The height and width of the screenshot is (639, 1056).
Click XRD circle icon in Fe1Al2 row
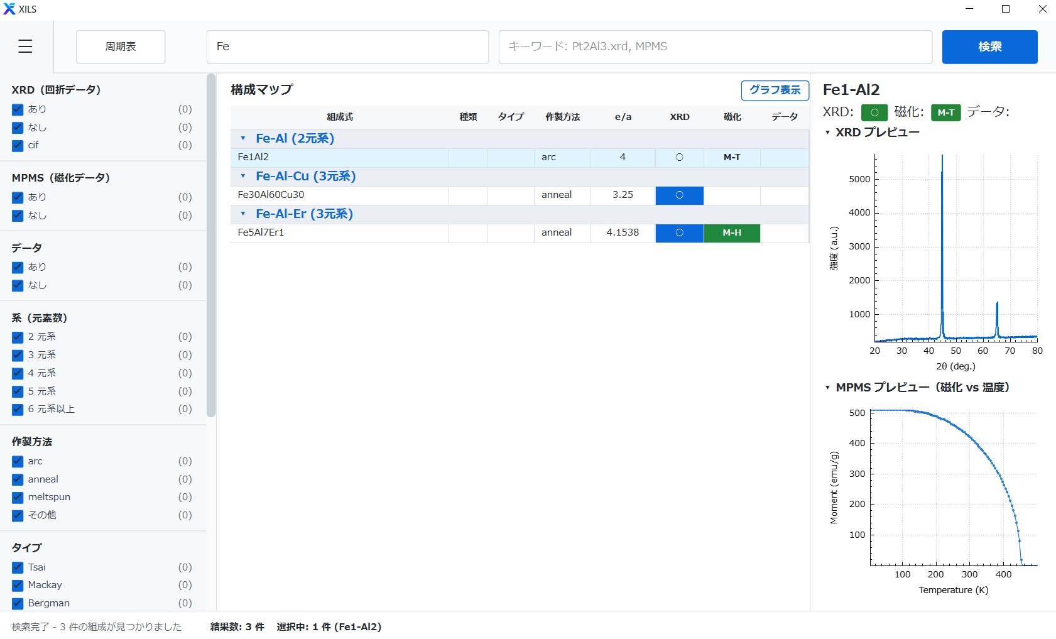pos(679,157)
